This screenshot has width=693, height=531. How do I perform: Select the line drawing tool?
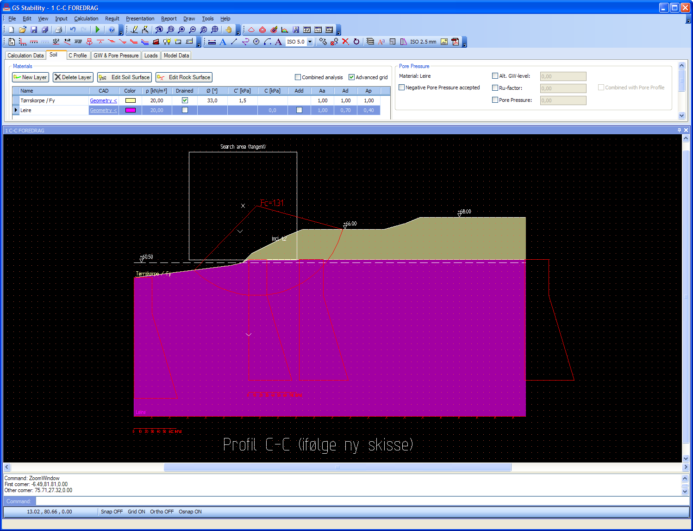click(x=234, y=42)
